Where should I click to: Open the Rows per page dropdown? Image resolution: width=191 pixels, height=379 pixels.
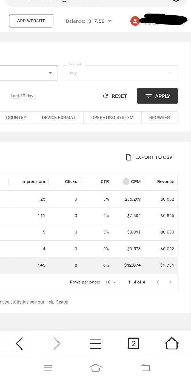[x=111, y=282]
